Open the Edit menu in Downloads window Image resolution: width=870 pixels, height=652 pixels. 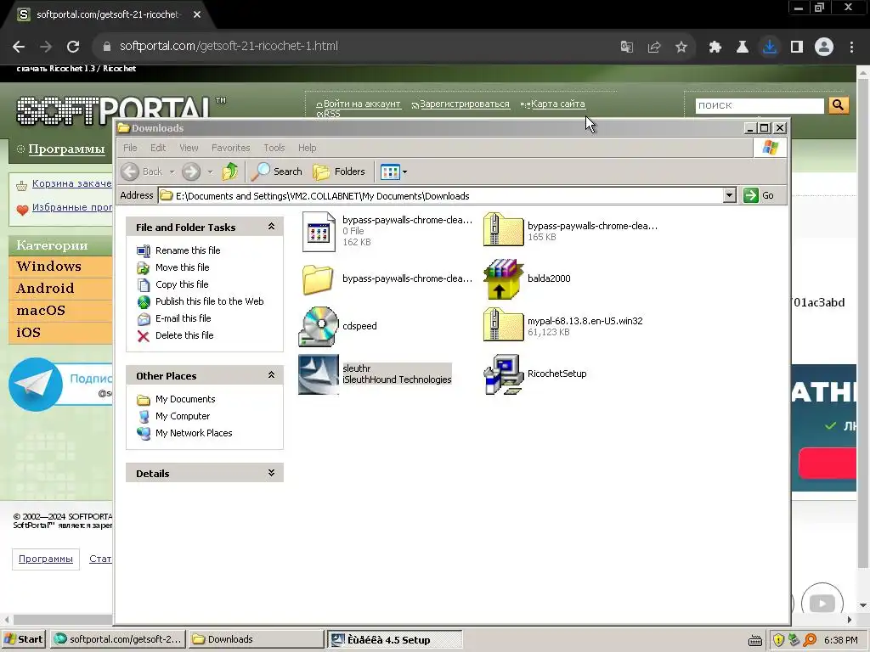[157, 148]
